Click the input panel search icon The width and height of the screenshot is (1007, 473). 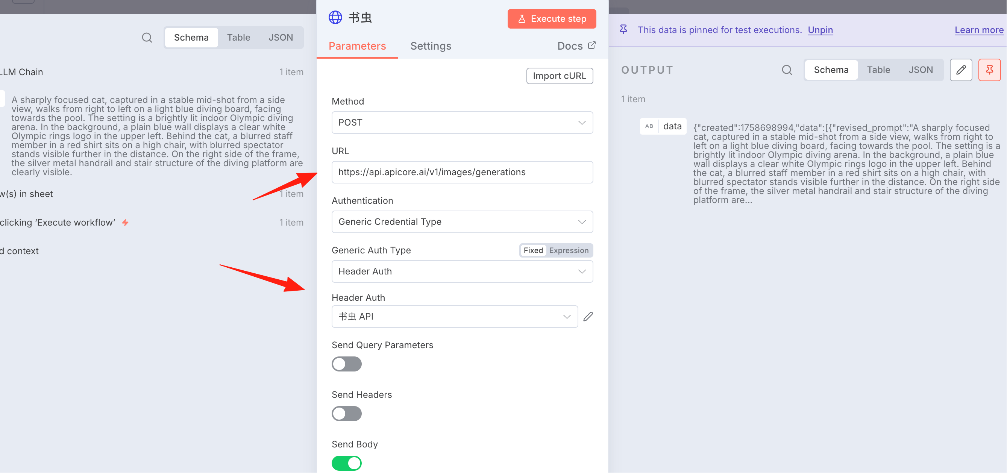[147, 38]
